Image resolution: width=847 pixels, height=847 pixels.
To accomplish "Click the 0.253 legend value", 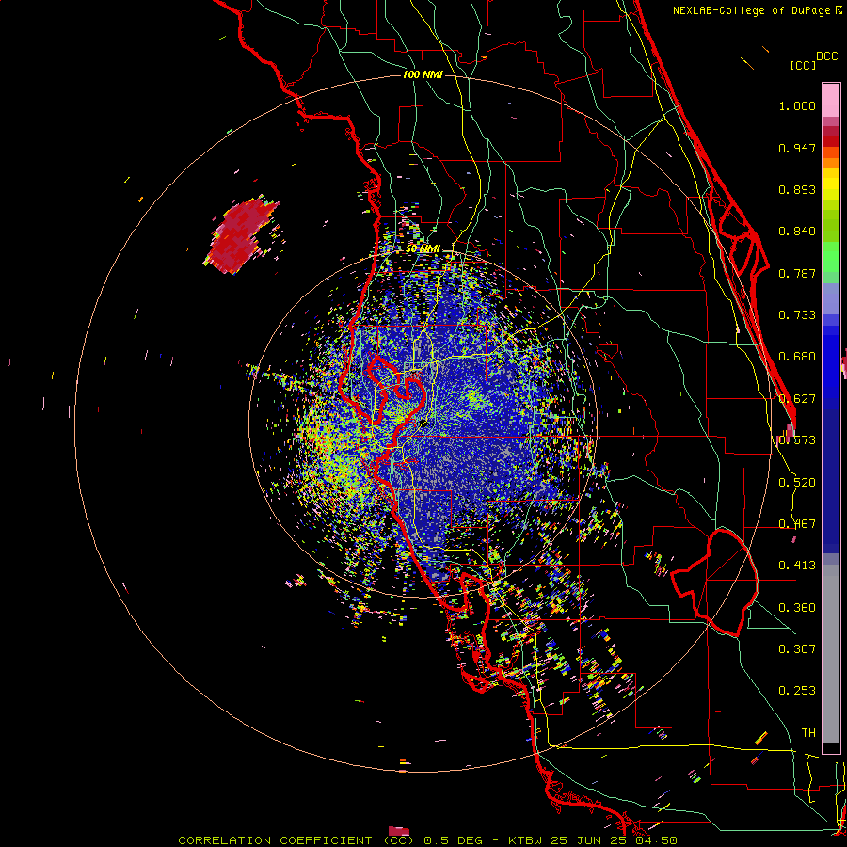I will coord(797,691).
